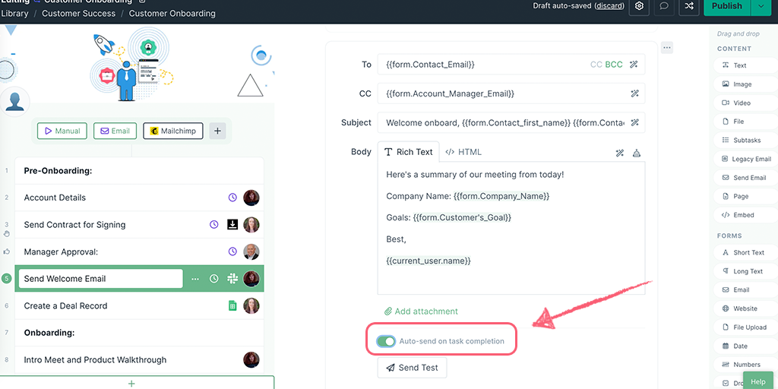778x389 pixels.
Task: Click the spreadsheet icon on Create a Deal Record
Action: 233,306
